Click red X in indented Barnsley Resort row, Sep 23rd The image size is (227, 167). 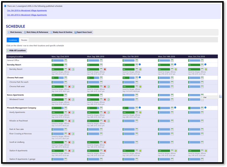pyautogui.click(x=69, y=69)
